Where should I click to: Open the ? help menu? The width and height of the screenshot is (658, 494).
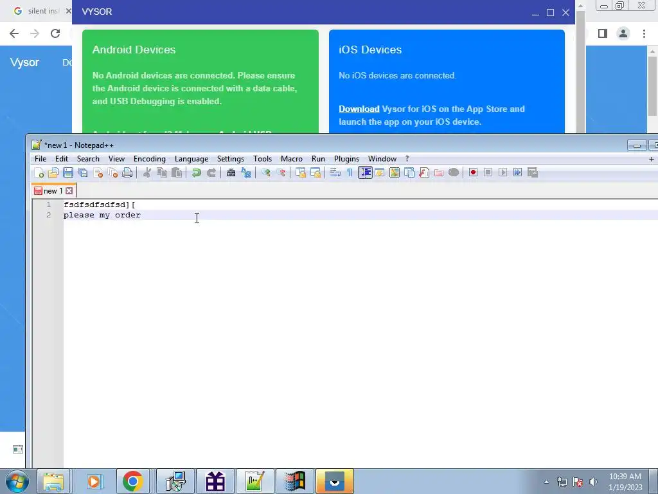click(x=407, y=159)
